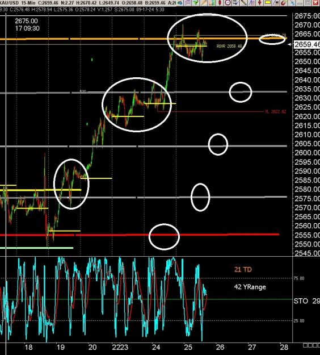Click the 21 TD label in the stochastic panel
The height and width of the screenshot is (355, 320).
pyautogui.click(x=243, y=269)
